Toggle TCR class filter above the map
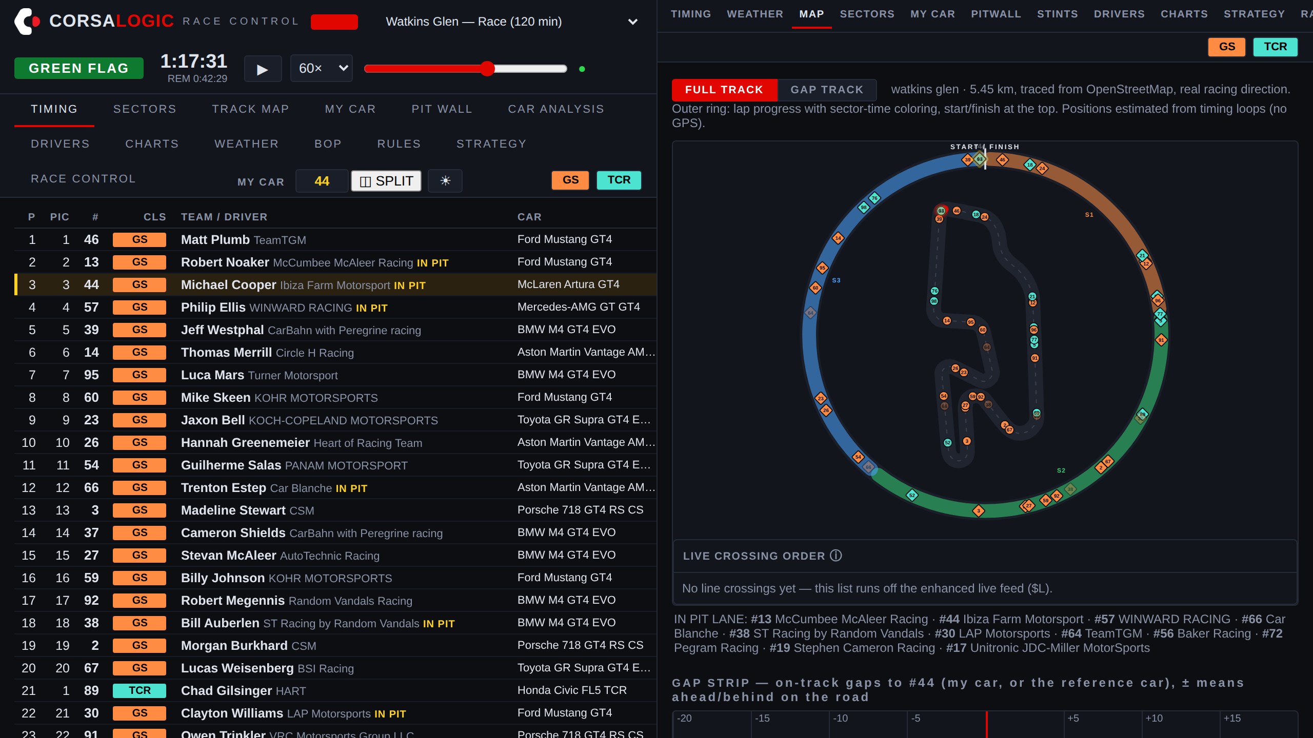This screenshot has height=738, width=1313. (x=1276, y=47)
